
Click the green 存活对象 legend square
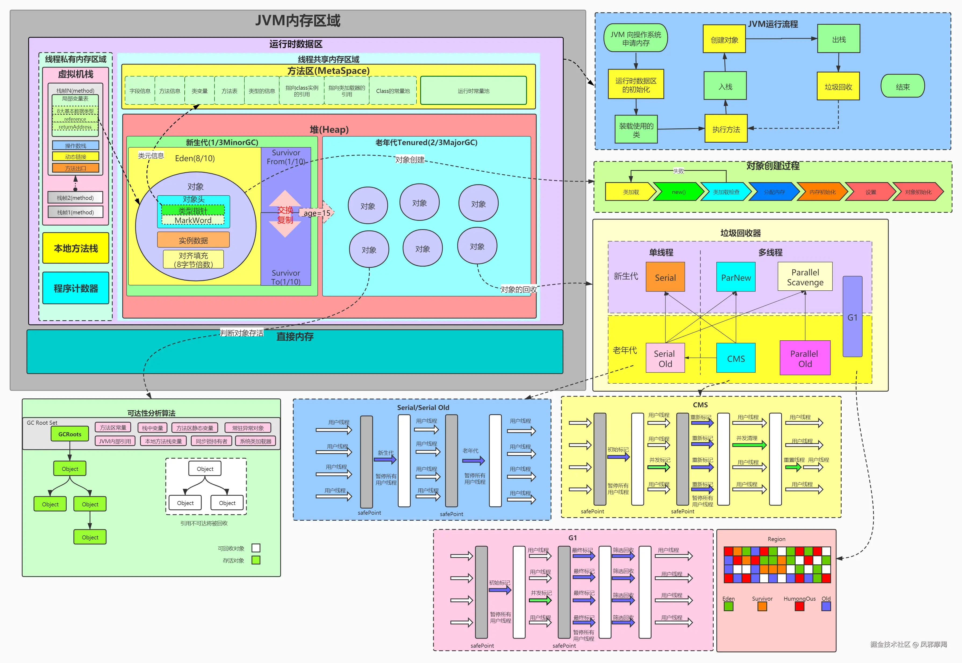(256, 560)
